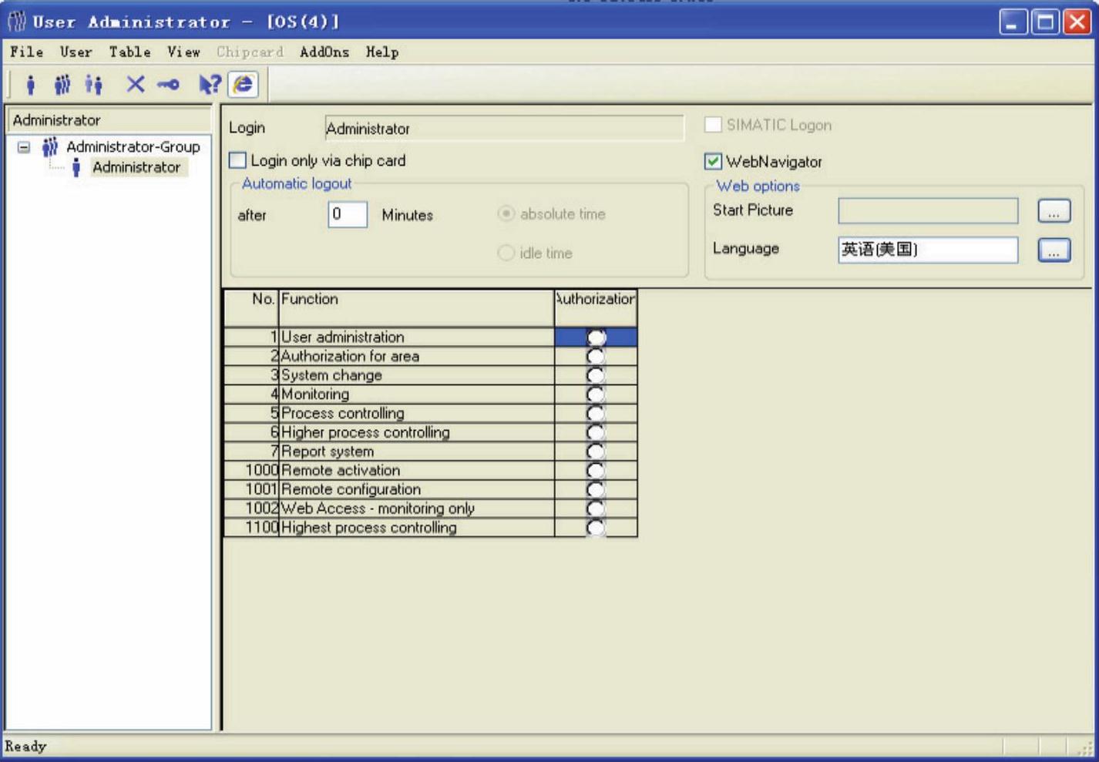Click the key password toolbar icon
Image resolution: width=1099 pixels, height=762 pixels.
coord(168,84)
